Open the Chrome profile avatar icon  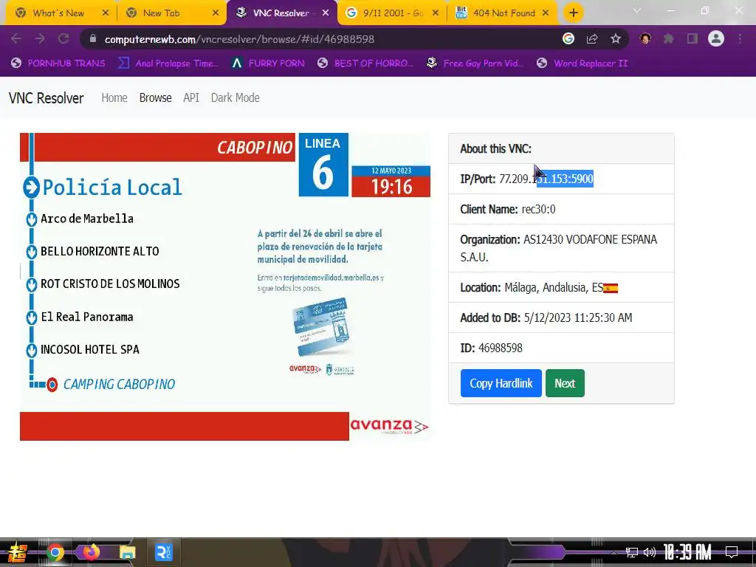[x=716, y=38]
